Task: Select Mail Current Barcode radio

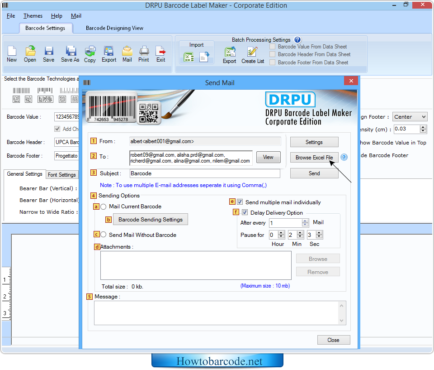Action: [104, 207]
